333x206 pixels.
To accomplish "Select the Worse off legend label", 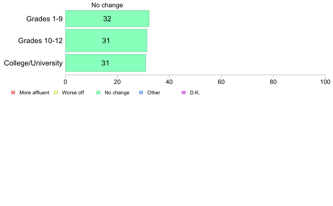I will point(73,93).
